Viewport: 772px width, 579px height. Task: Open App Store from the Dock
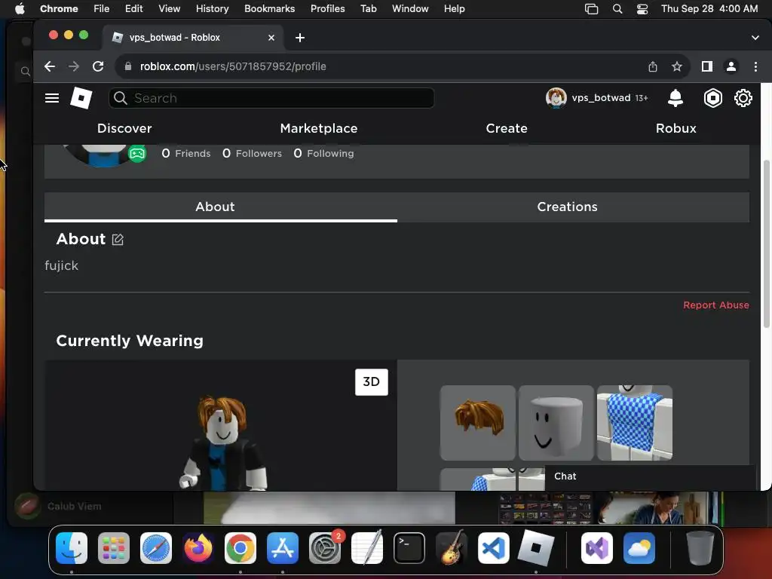[283, 547]
